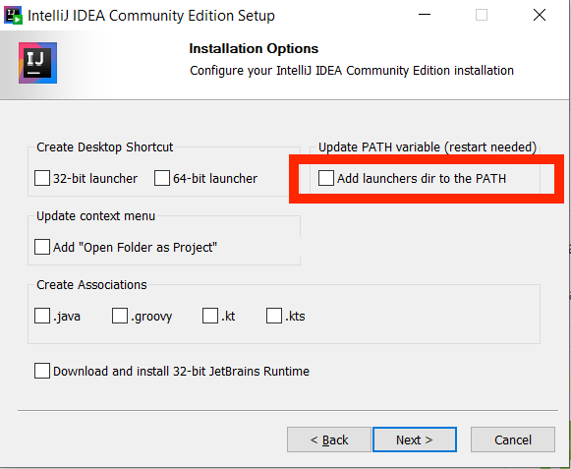Click the Update PATH variable group label
The image size is (571, 469).
click(x=428, y=147)
